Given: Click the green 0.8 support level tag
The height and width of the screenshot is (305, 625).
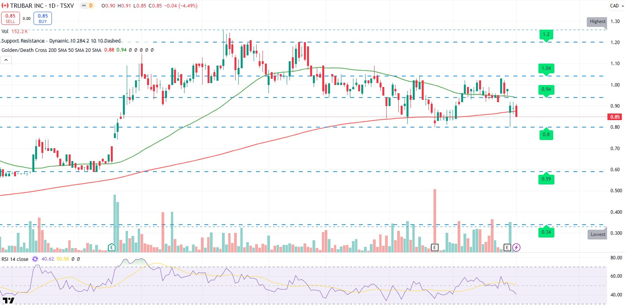Looking at the screenshot, I should point(546,134).
